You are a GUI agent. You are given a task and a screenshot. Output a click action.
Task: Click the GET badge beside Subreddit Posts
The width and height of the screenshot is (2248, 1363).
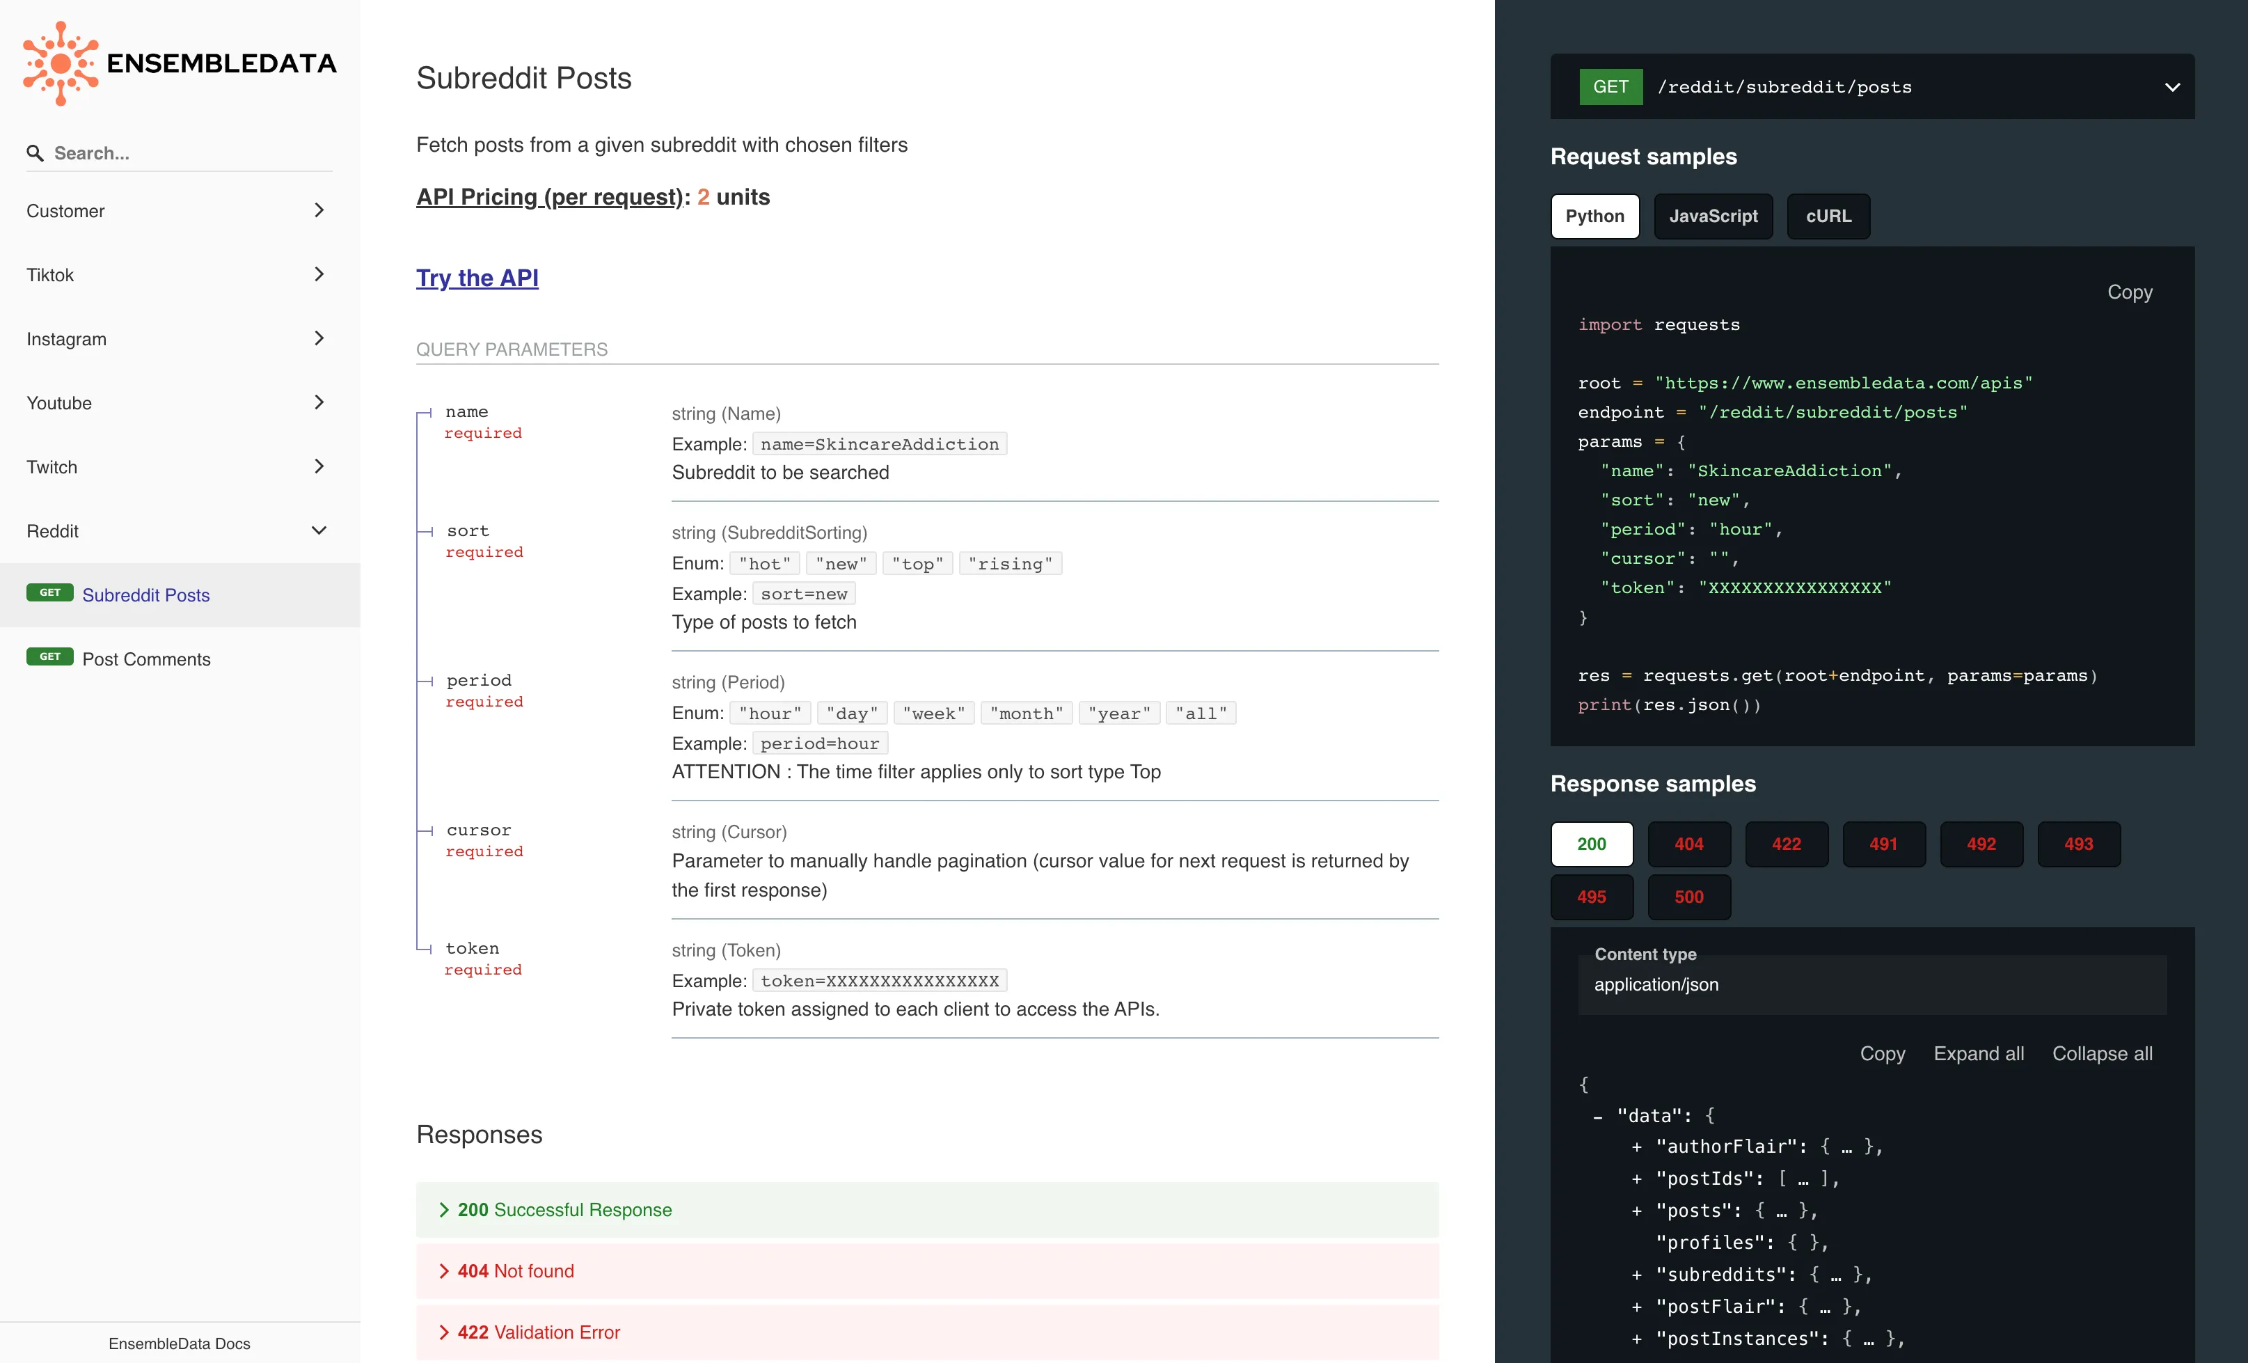(x=50, y=593)
